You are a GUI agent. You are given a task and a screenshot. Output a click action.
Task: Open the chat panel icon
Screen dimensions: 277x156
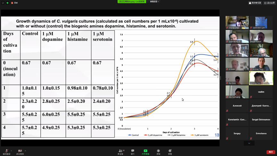[132, 152]
